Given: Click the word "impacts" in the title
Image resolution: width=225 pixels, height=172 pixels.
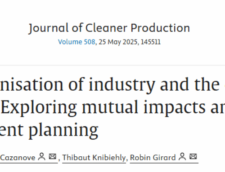Looking at the screenshot, I should [x=174, y=108].
